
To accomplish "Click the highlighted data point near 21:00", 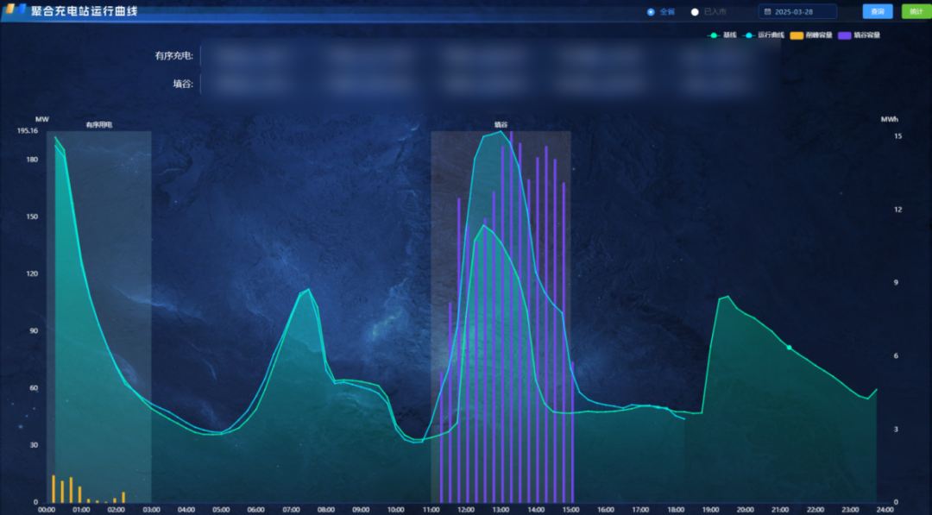I will (789, 348).
